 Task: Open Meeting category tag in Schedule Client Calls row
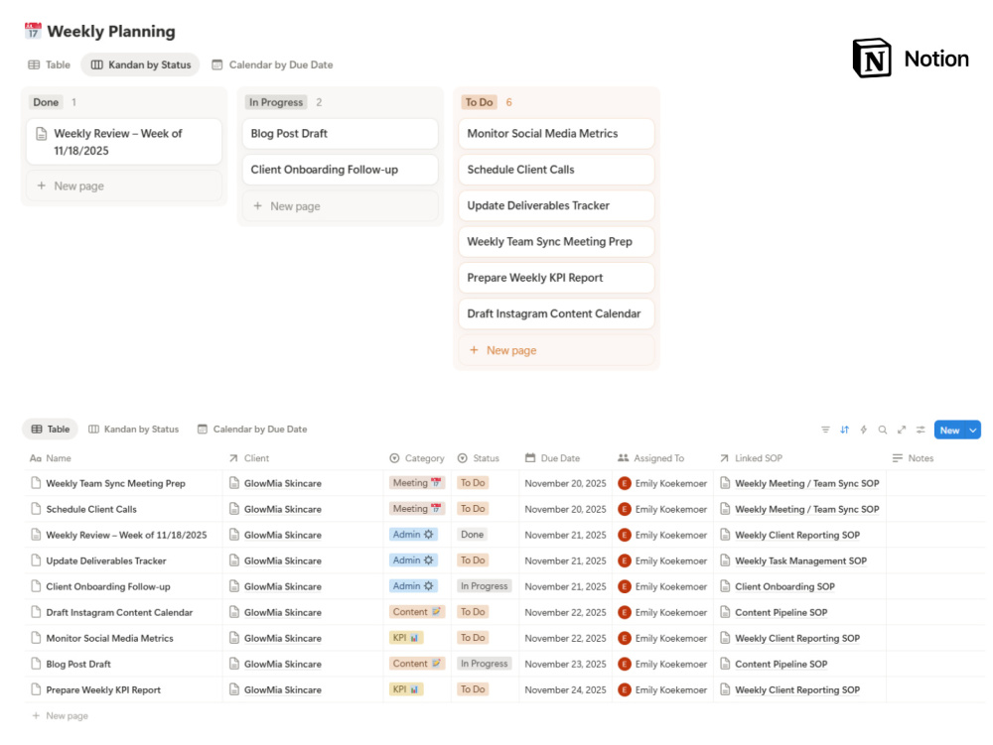(x=417, y=509)
